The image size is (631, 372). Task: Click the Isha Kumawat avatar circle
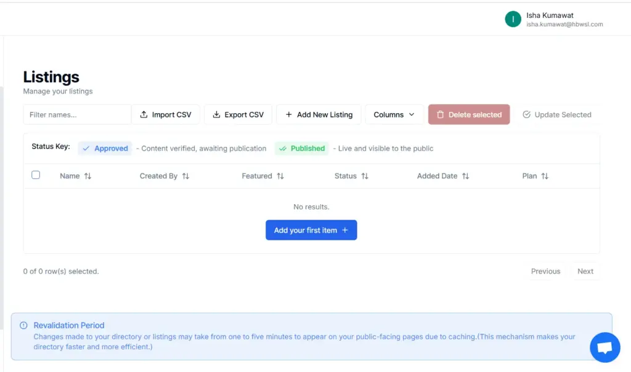click(x=513, y=19)
